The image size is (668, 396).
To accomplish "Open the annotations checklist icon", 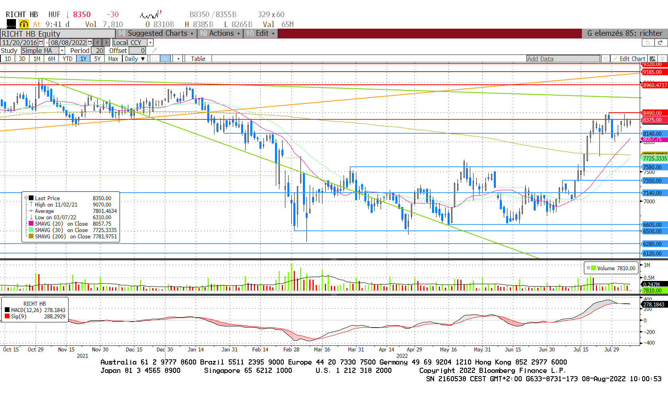I will coord(652,59).
